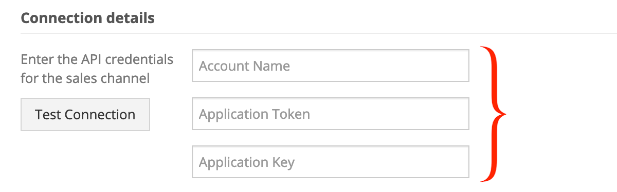Click the 'Application Key' placeholder text
Screen dimensions: 617x192
247,163
